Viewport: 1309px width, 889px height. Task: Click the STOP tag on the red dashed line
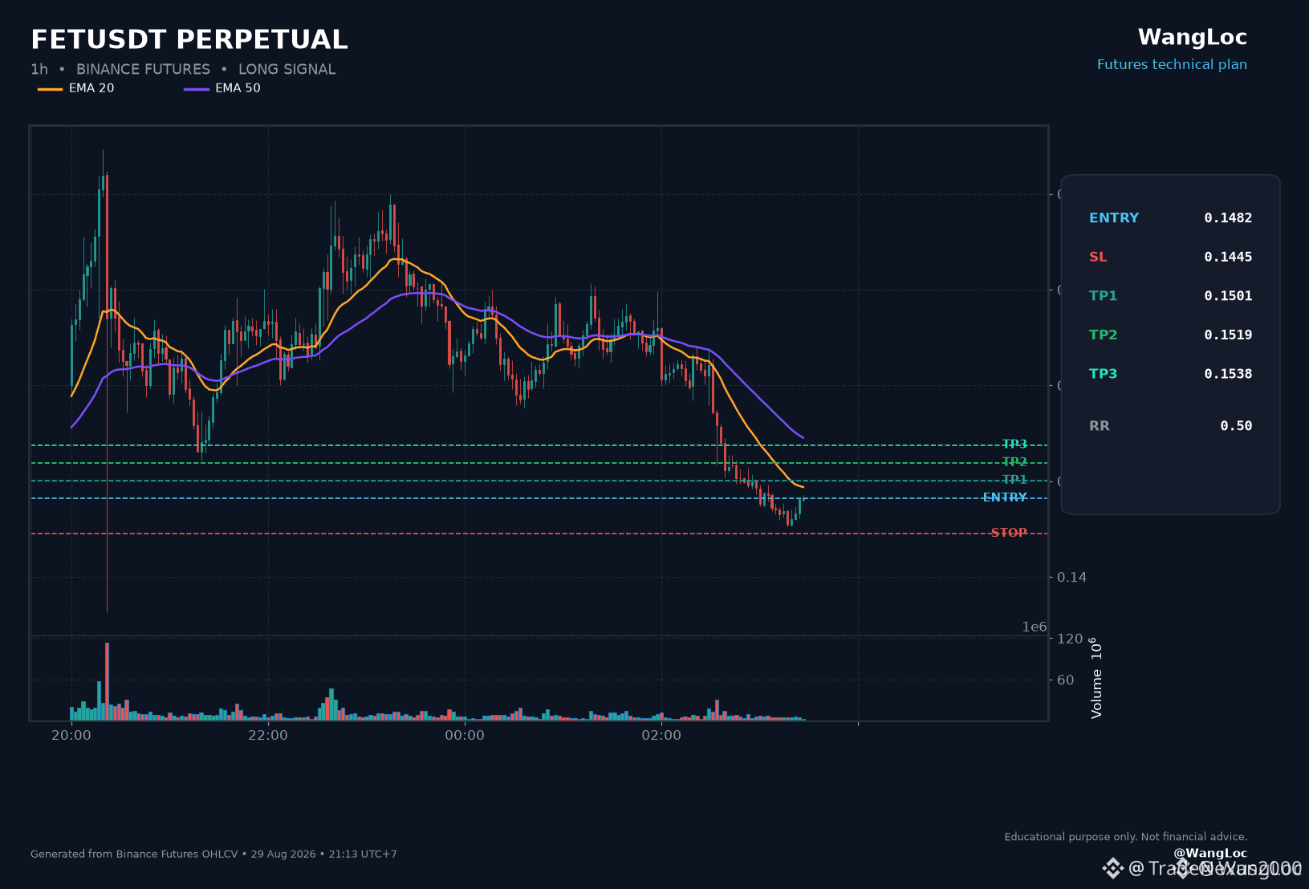pos(1009,533)
